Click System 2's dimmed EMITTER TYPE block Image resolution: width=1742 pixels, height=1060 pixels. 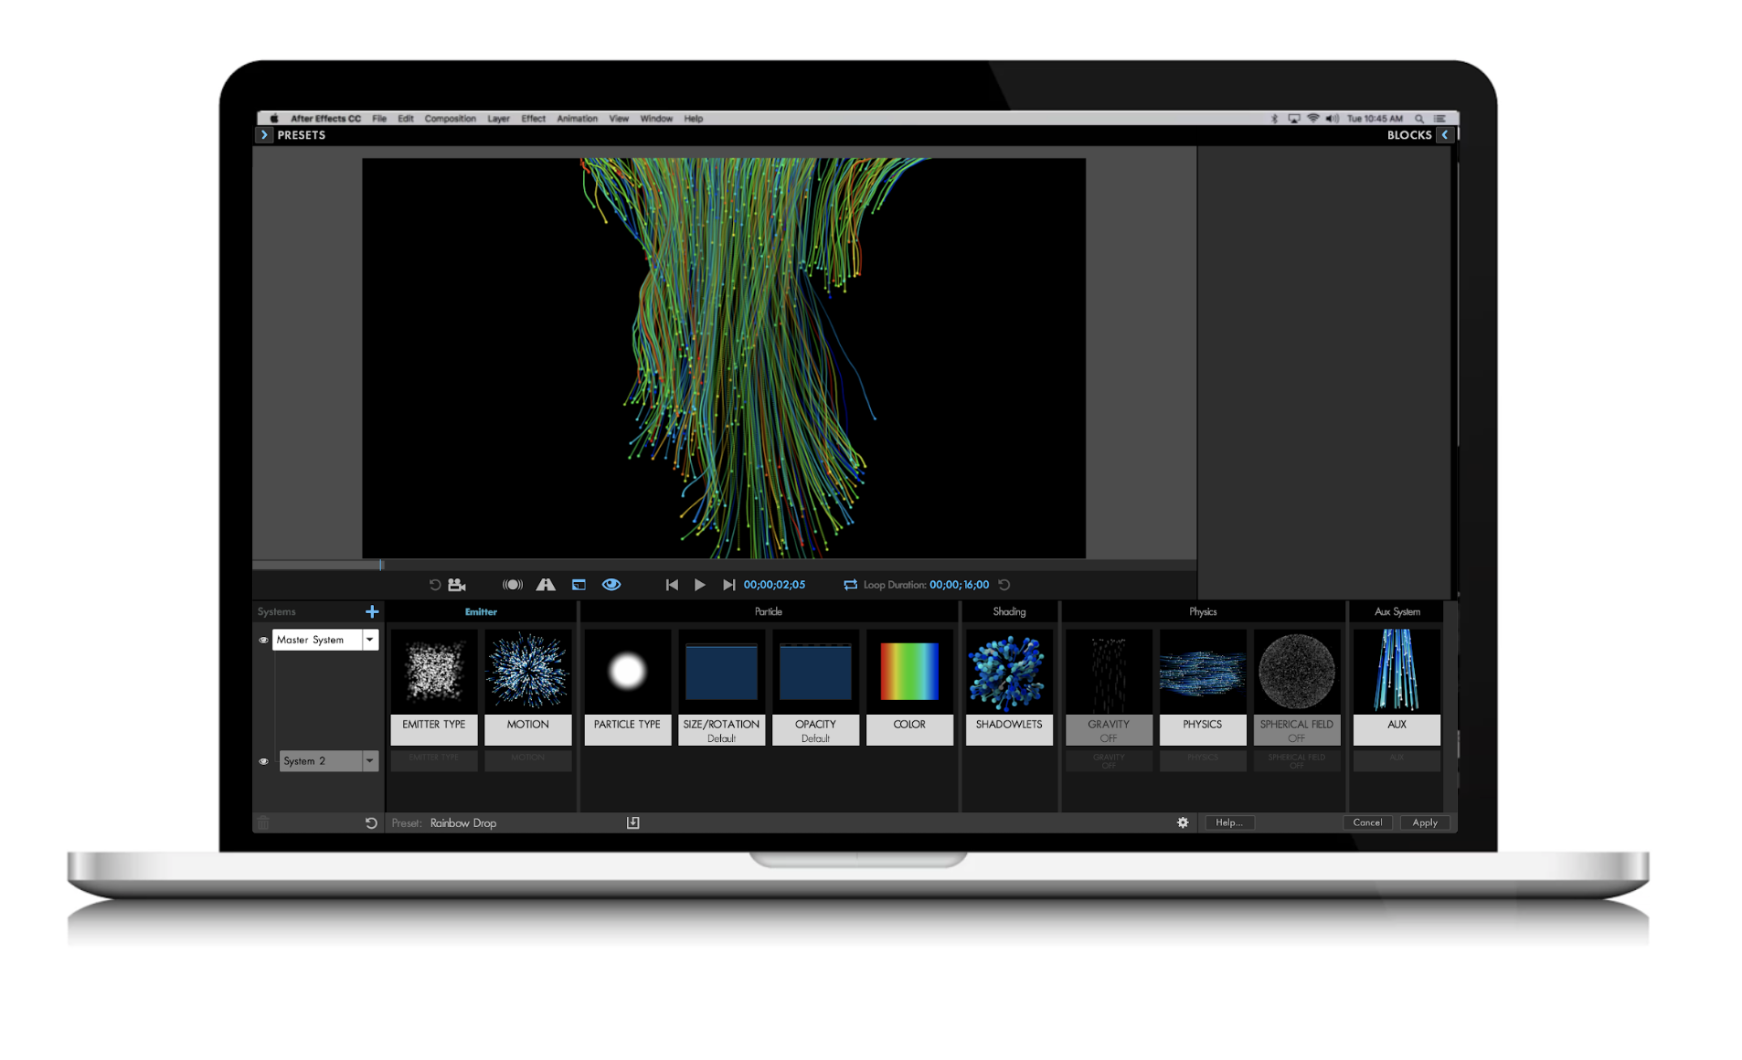pos(434,760)
